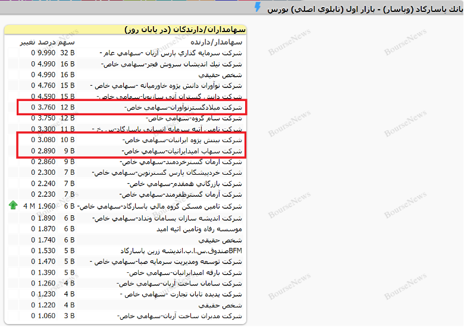The width and height of the screenshot is (464, 327).
Task: Open شرکت سامان ساخت آریان row
Action: [x=179, y=284]
